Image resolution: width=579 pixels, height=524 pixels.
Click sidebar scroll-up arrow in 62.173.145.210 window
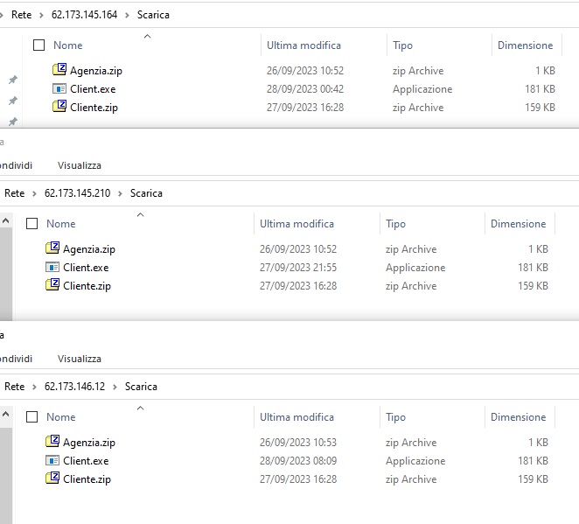click(x=5, y=220)
